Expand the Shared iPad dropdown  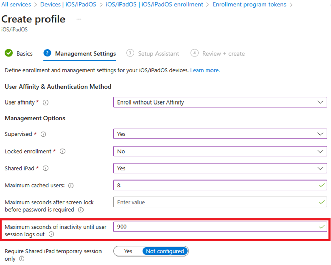[220, 168]
